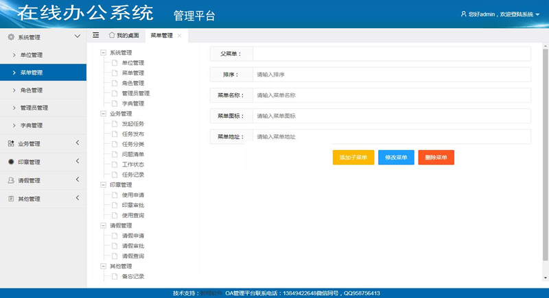Viewport: 549px width, 298px height.
Task: Click the home icon on 我的桌面 tab
Action: point(112,35)
